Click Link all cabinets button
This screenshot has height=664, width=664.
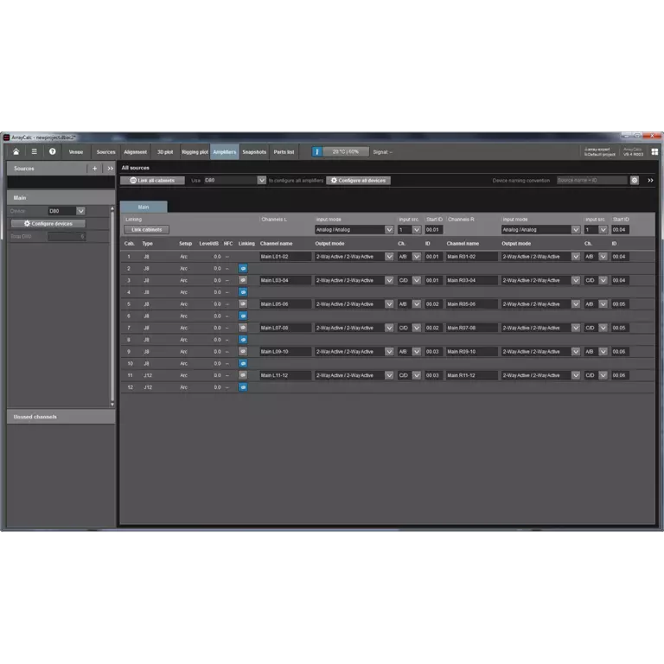(152, 181)
